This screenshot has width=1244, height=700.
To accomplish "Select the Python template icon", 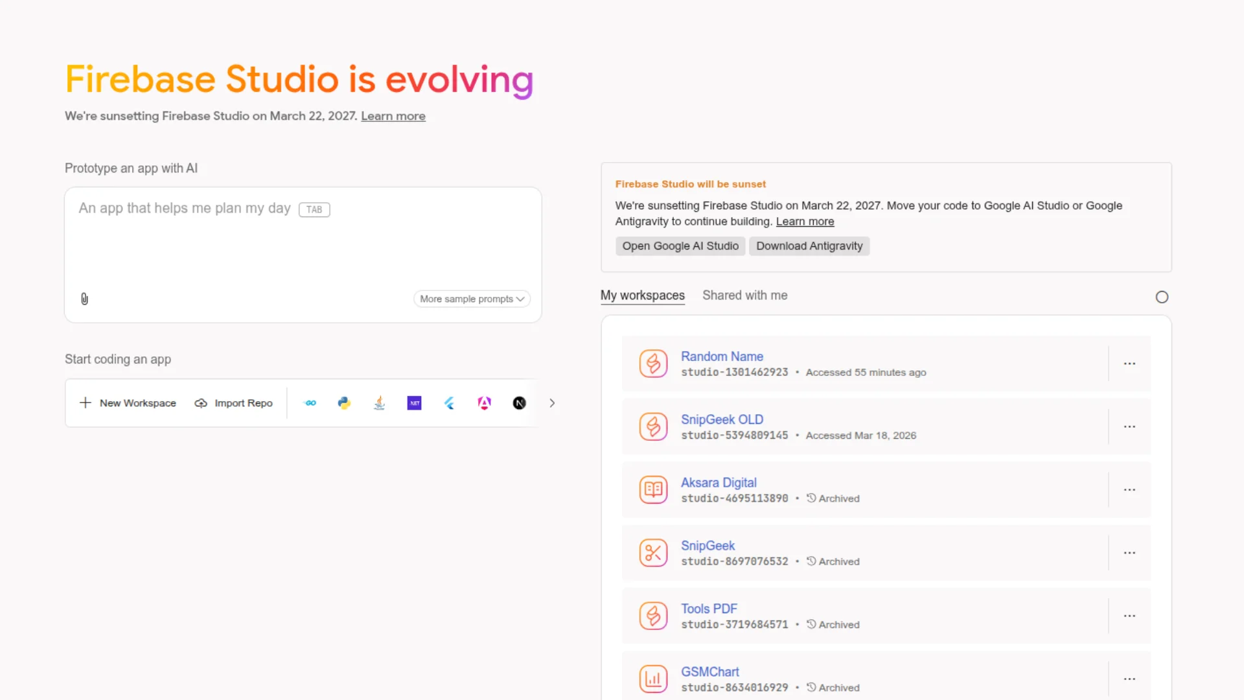I will 344,402.
